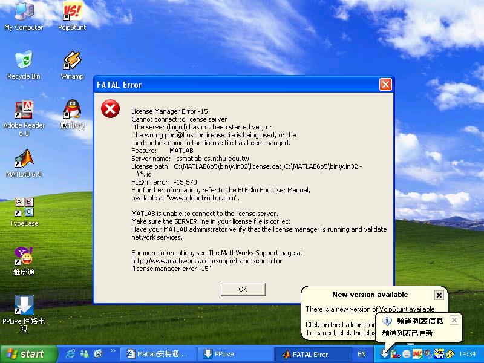Launch the MATLAB 6.5 desktop shortcut
484x363 pixels.
[24, 163]
